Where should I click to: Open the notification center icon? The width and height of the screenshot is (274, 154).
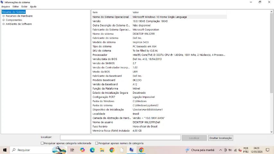click(268, 150)
